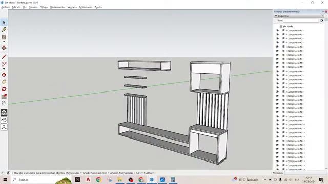The image size is (328, 184).
Task: Hide the first Componente#1 in outliner
Action: coord(277,31)
